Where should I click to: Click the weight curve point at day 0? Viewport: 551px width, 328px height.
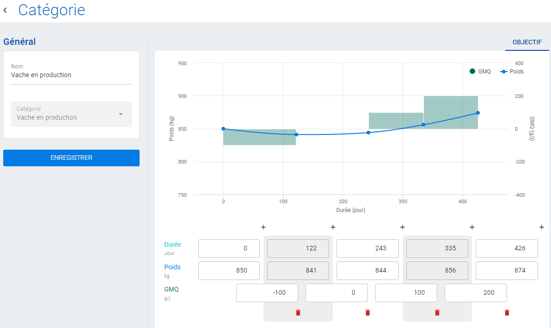point(223,129)
